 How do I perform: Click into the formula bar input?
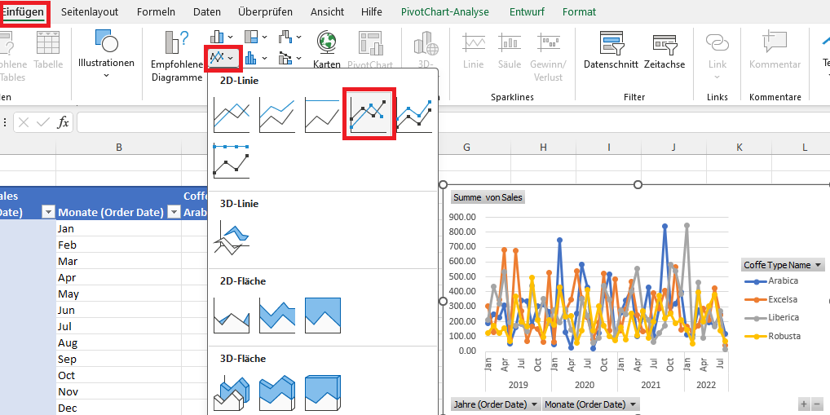(453, 123)
